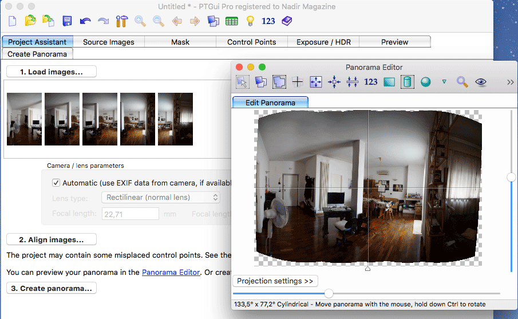Viewport: 518px width, 319px height.
Task: Click the horizontal field of view slider handle
Action: (x=329, y=293)
